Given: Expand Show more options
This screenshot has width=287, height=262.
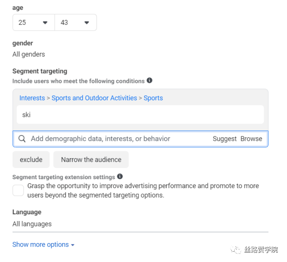Looking at the screenshot, I should pyautogui.click(x=41, y=244).
